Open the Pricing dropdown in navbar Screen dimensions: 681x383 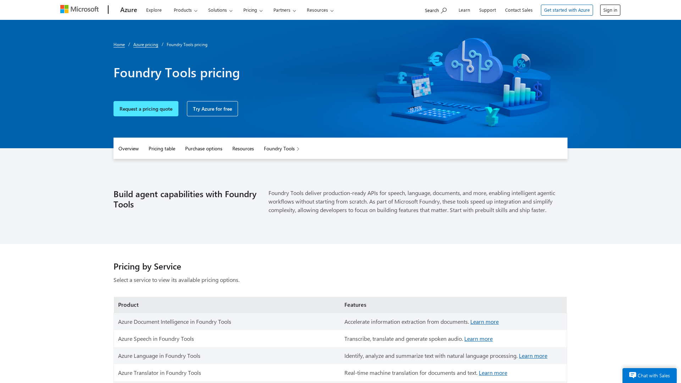[253, 10]
